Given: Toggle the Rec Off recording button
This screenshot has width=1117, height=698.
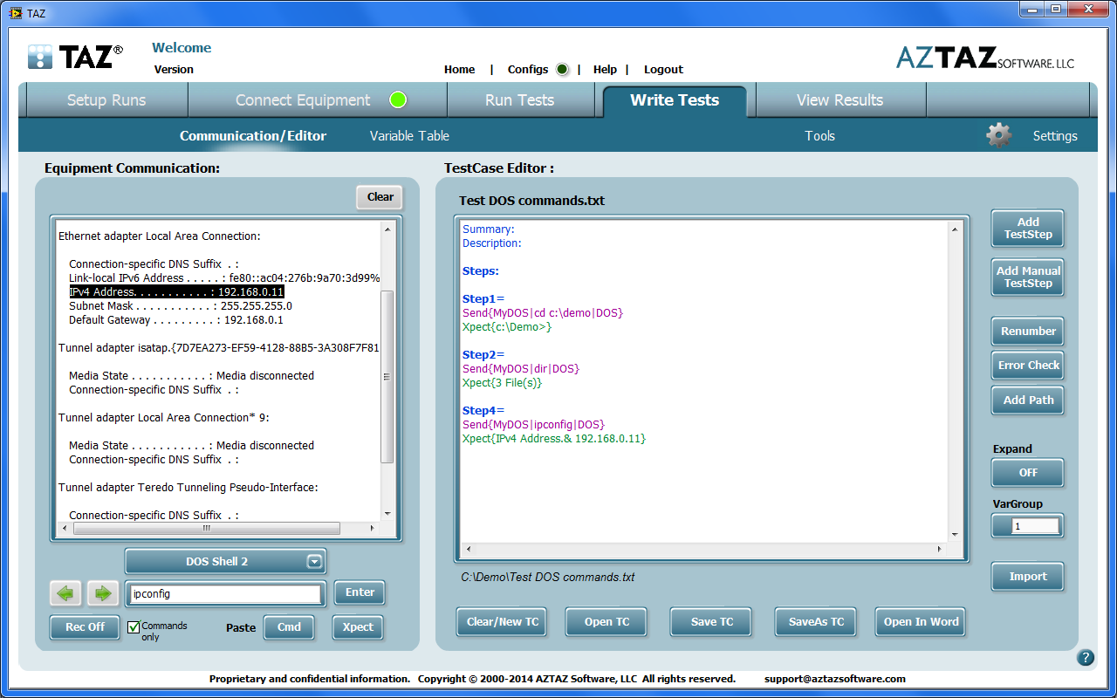Looking at the screenshot, I should [x=85, y=627].
